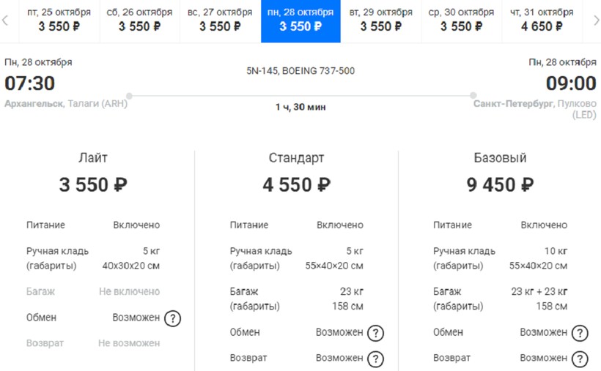Select the пт, 25 октября date tab
The image size is (601, 371).
click(x=59, y=20)
